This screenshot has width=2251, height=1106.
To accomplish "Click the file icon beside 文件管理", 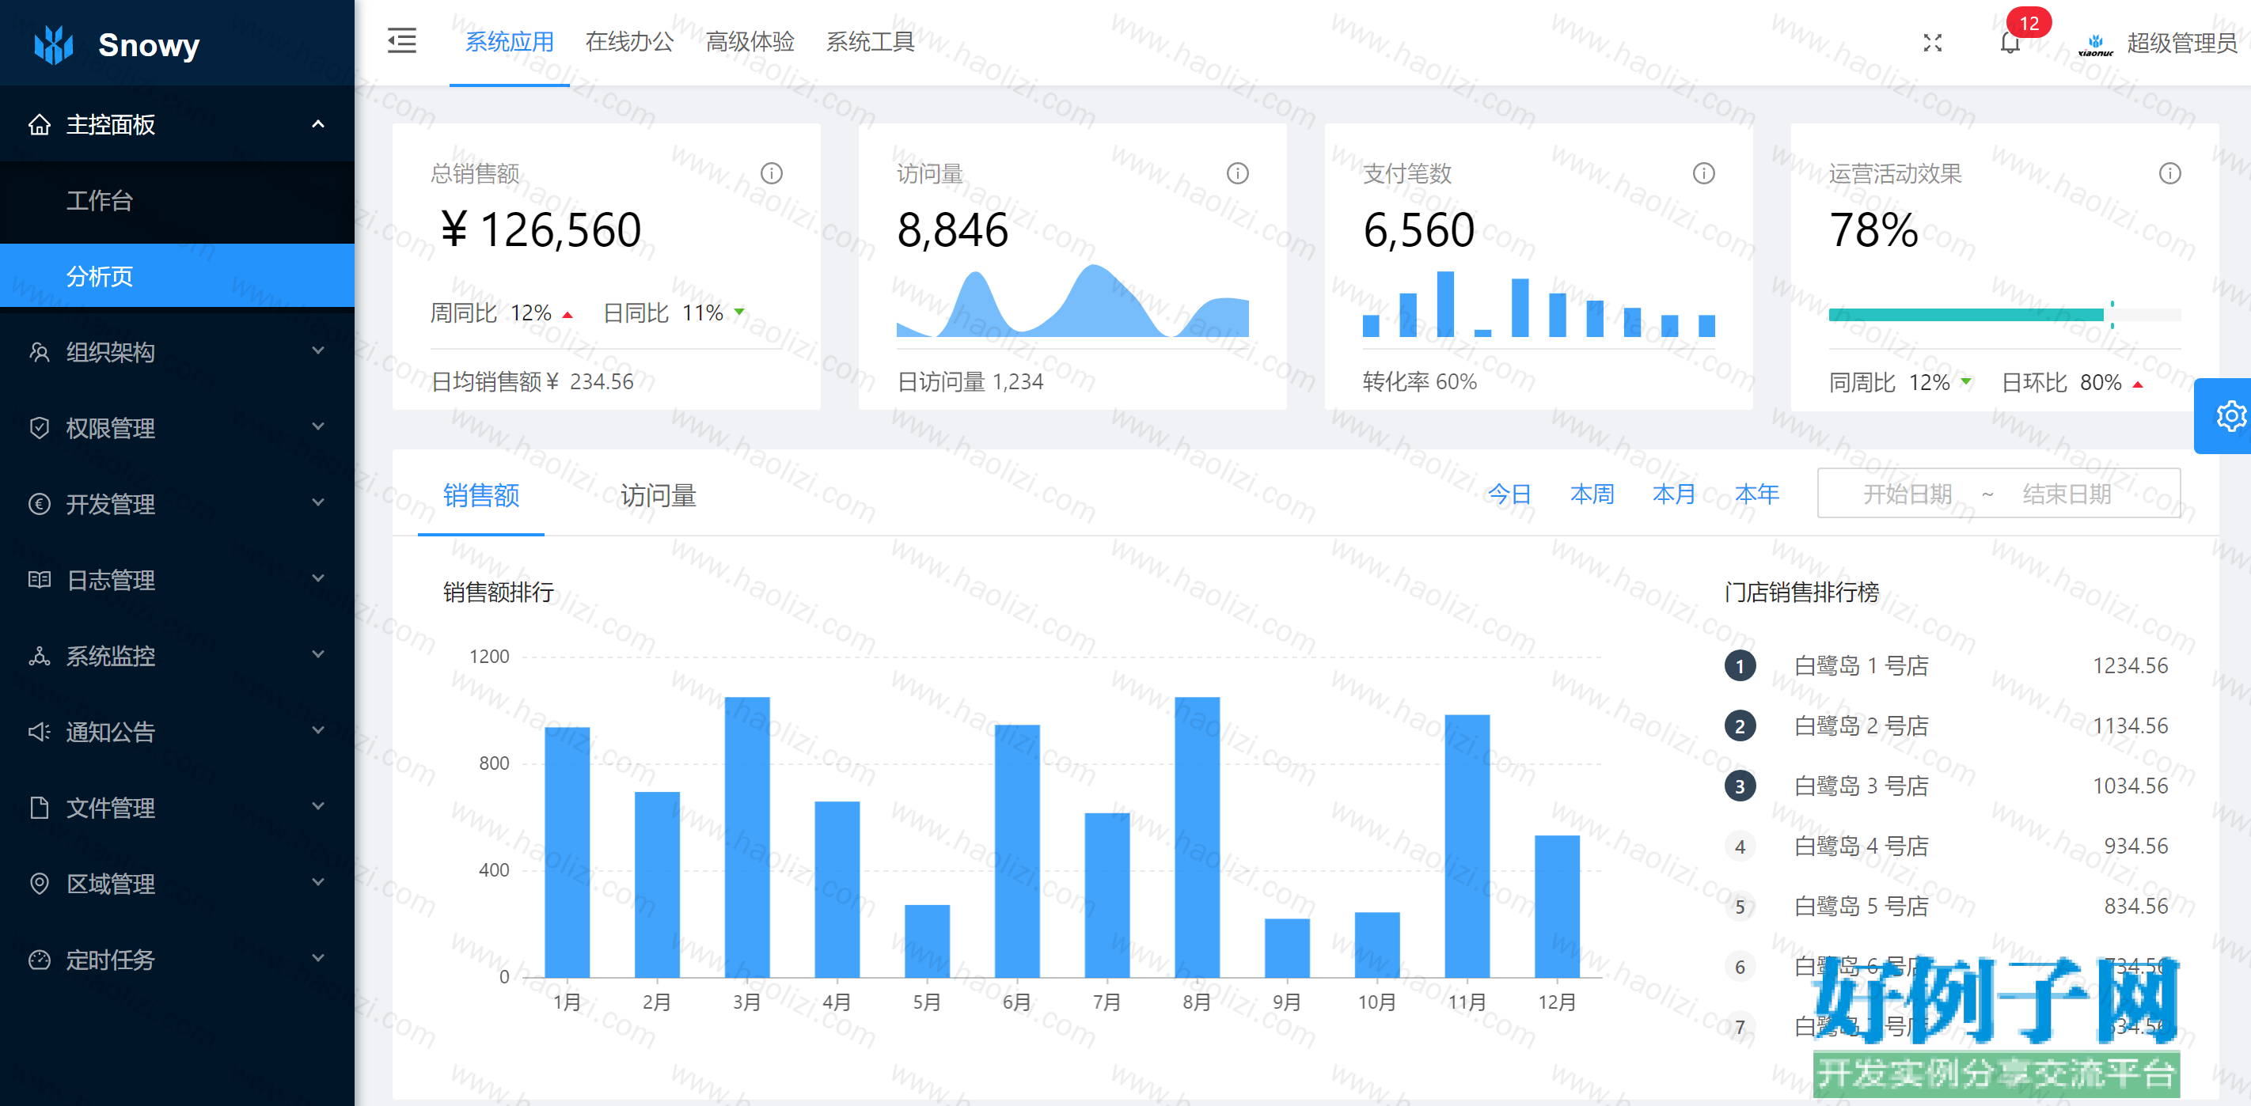I will [40, 807].
